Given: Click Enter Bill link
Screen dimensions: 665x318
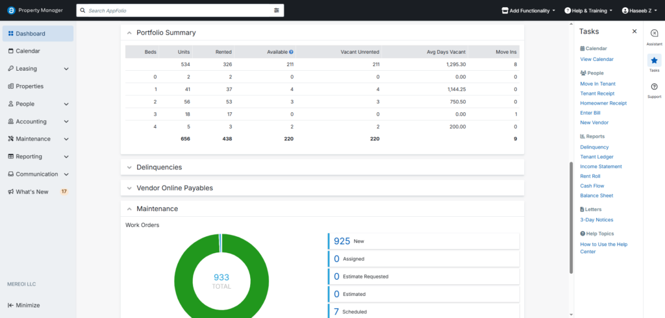Looking at the screenshot, I should (x=590, y=113).
